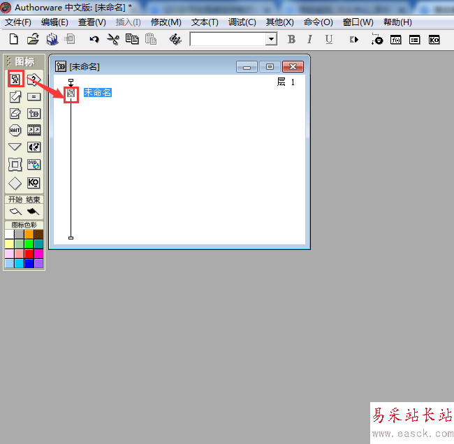This screenshot has height=444, width=454.
Task: Select the Interaction icon in the palette
Action: tap(34, 80)
